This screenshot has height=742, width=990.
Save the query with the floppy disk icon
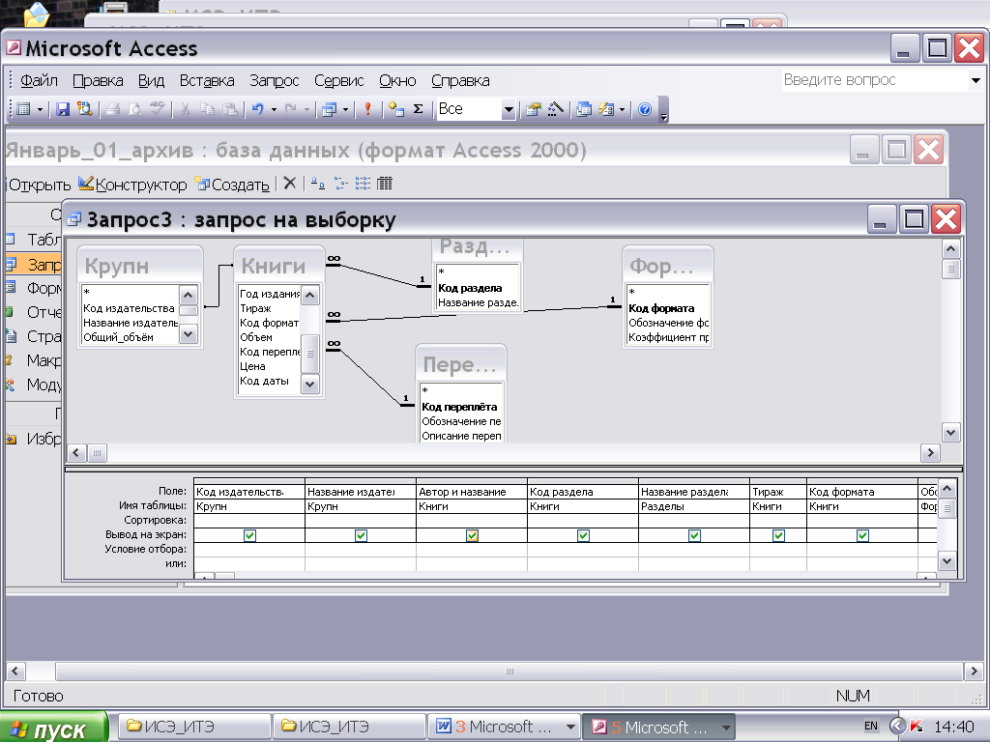pos(63,109)
